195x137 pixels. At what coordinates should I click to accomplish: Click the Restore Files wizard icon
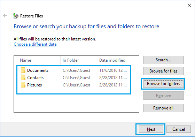(x=16, y=16)
